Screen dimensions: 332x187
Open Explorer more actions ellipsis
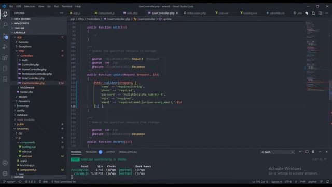click(x=61, y=13)
